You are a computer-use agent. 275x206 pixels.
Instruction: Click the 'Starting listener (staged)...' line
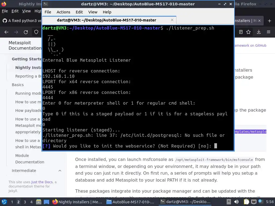[x=81, y=130]
